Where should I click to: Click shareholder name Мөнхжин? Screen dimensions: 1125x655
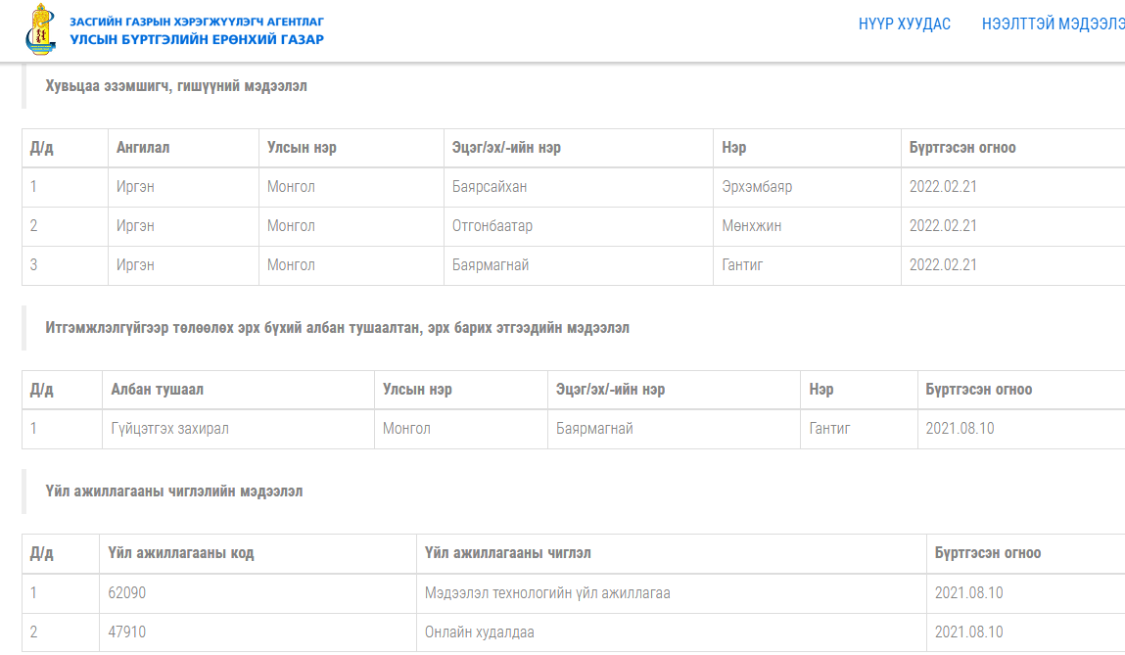coord(751,226)
